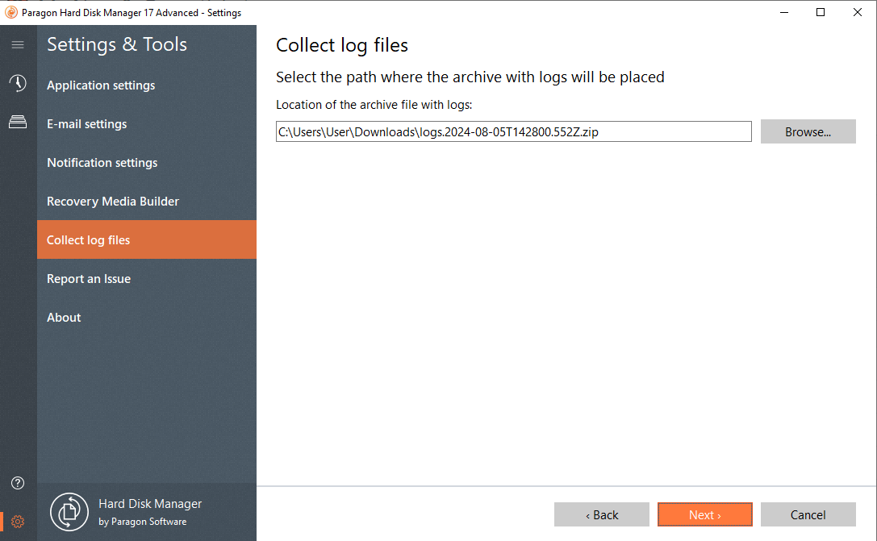This screenshot has height=541, width=877.
Task: Click the help question mark icon
Action: pos(18,483)
